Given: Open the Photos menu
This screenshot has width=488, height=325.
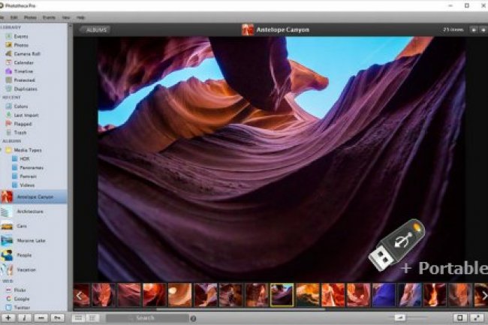Looking at the screenshot, I should [30, 17].
